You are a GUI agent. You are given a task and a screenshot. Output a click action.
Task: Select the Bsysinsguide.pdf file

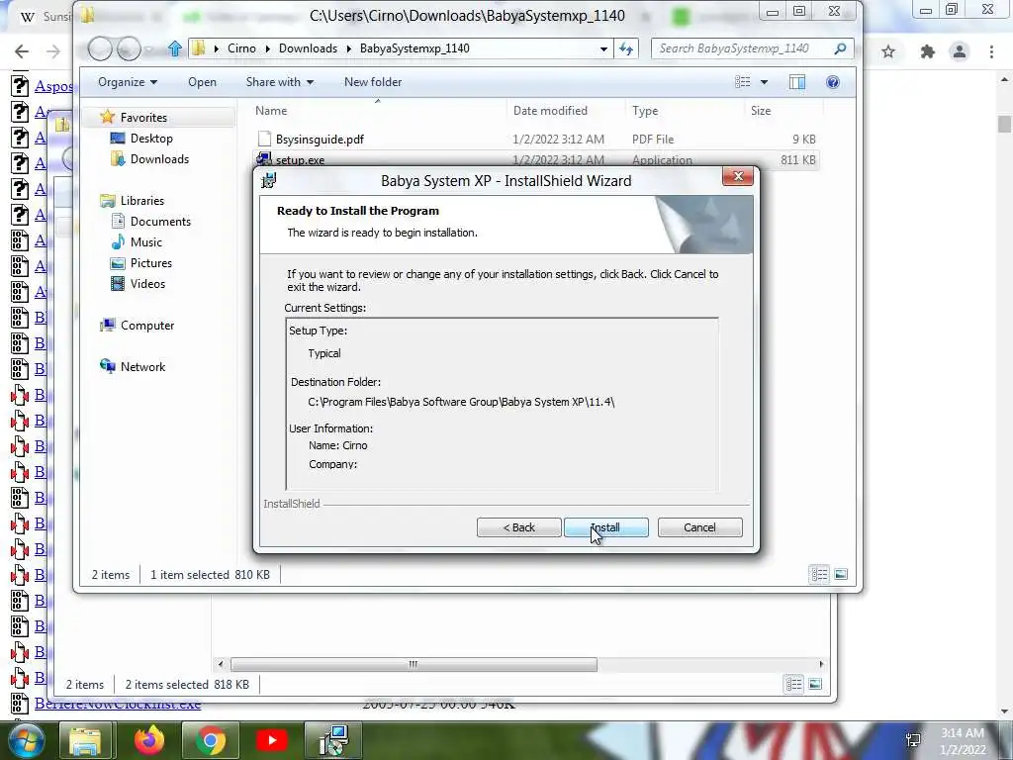320,139
